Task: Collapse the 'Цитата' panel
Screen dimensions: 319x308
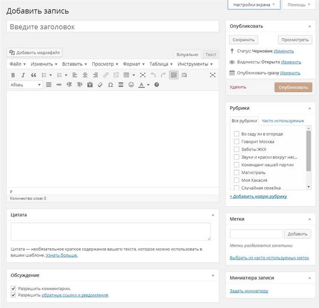Action: pyautogui.click(x=213, y=215)
